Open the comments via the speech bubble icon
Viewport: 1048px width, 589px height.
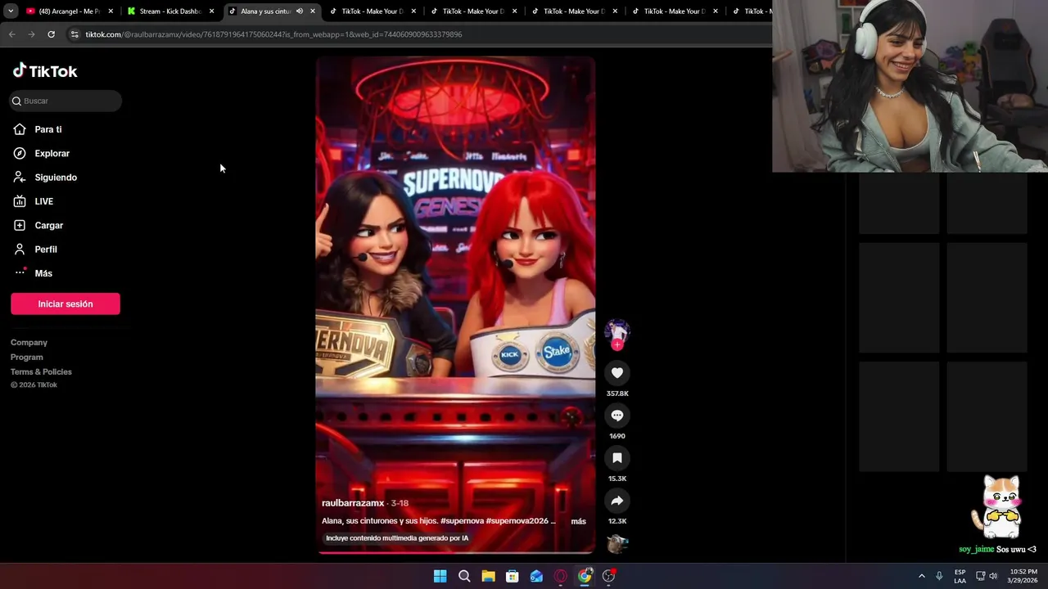coord(617,416)
